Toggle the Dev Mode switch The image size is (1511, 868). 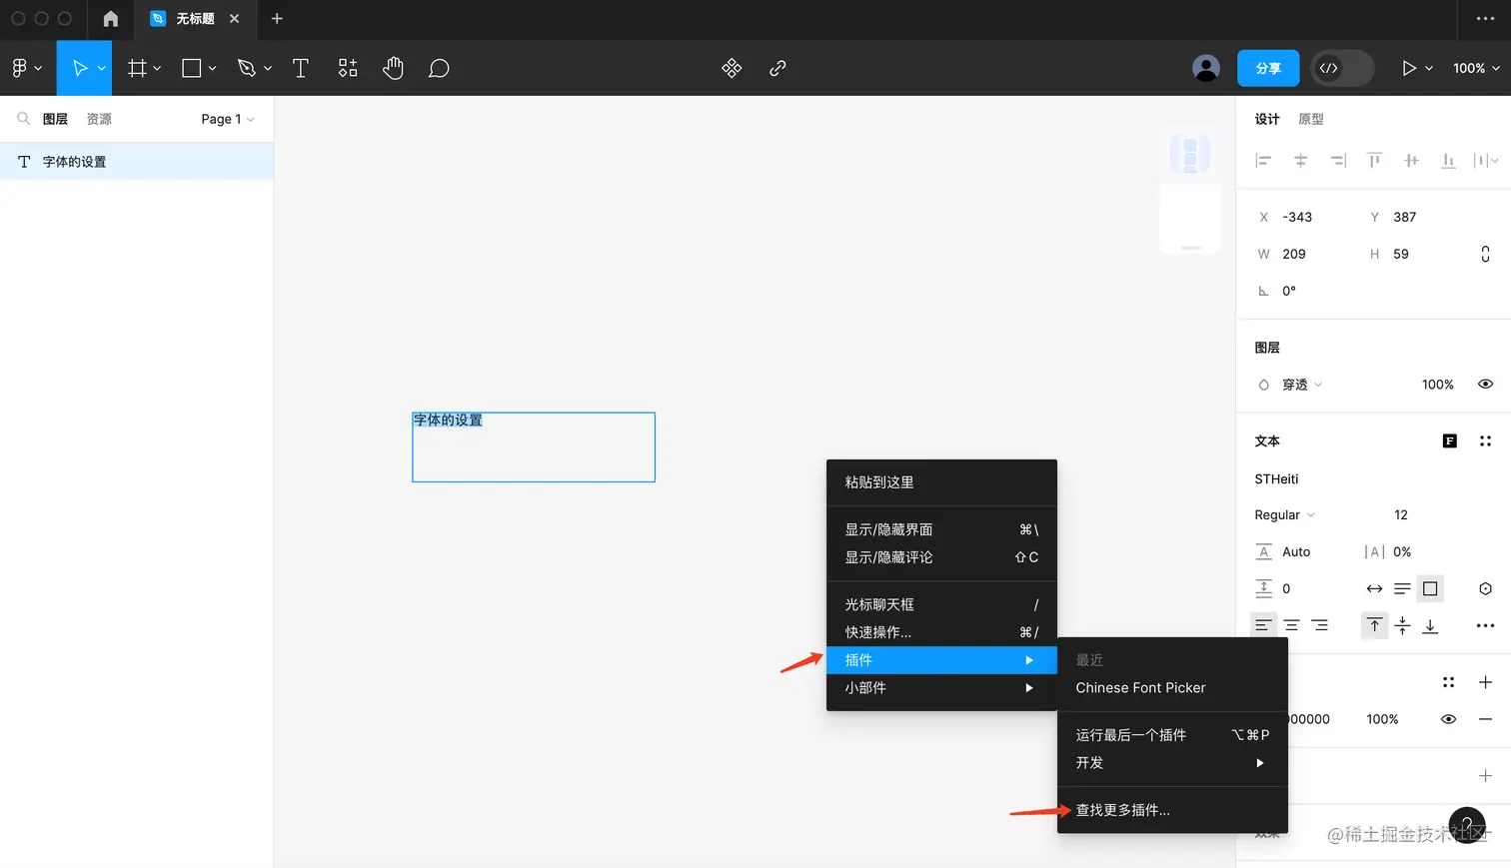pos(1342,68)
